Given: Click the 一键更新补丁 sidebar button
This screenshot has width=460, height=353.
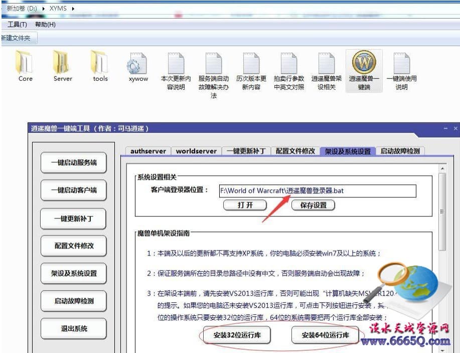Looking at the screenshot, I should 73,218.
